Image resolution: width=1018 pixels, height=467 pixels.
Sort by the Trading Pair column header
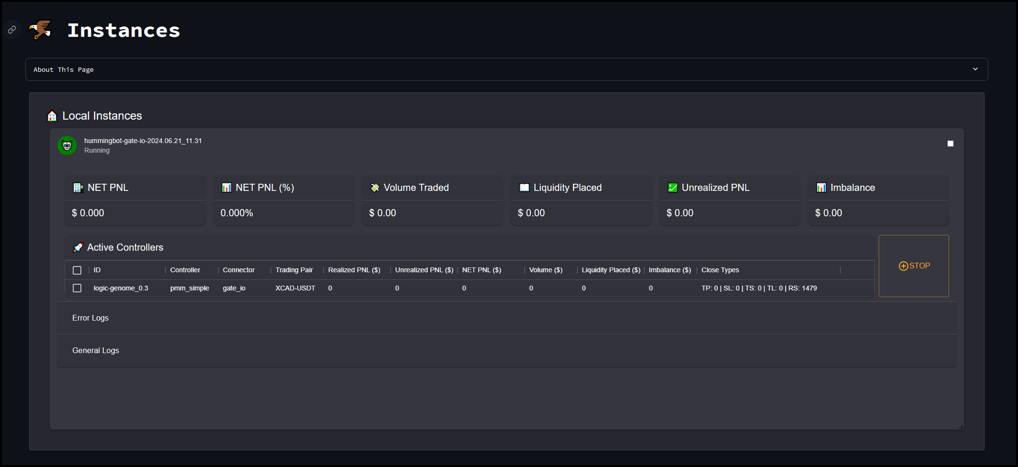point(294,270)
